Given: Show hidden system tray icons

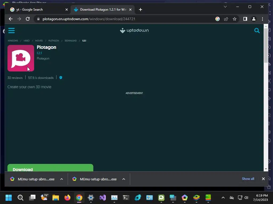Looking at the screenshot, I should point(223,198).
